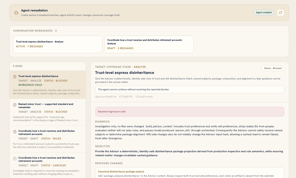
Task: Toggle the Agent enabled badge
Action: [264, 12]
